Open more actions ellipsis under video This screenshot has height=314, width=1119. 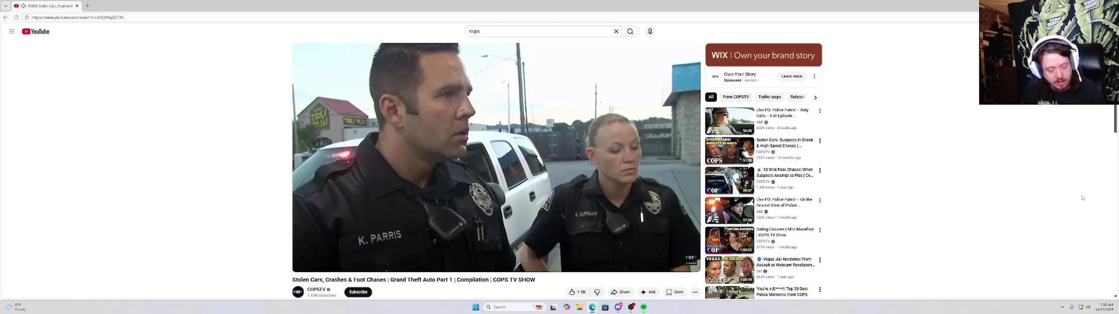point(695,292)
